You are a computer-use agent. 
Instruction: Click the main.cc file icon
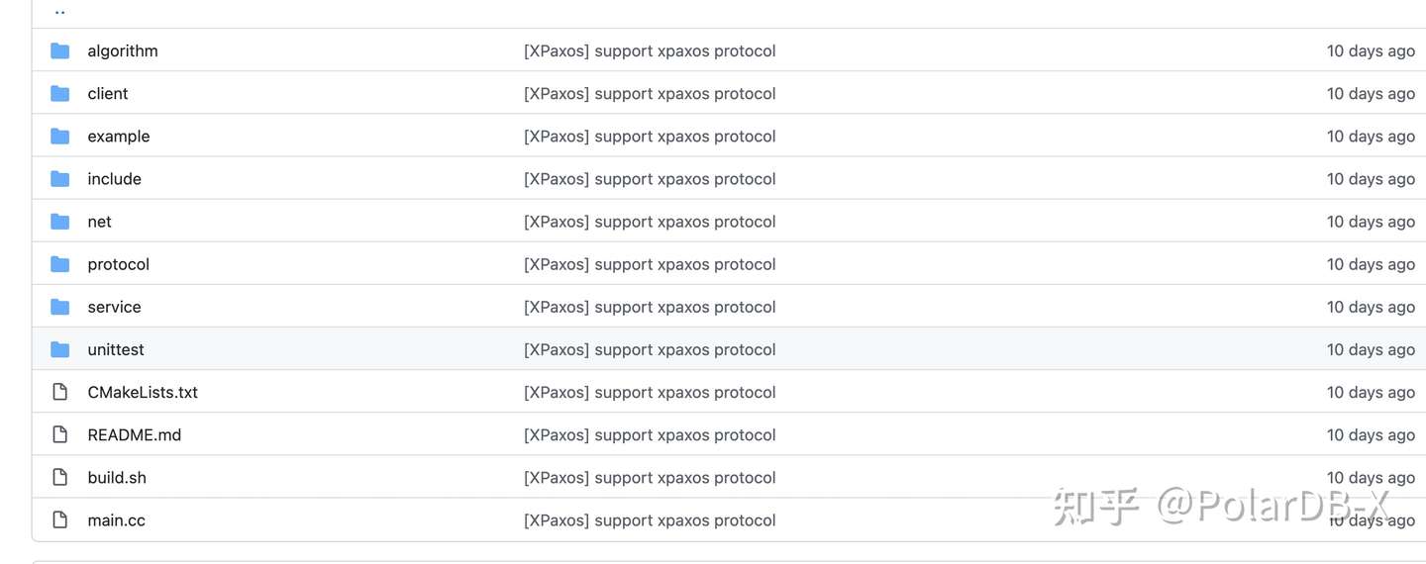coord(60,519)
